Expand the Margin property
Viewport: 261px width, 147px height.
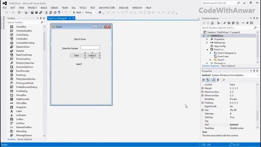tap(202, 88)
